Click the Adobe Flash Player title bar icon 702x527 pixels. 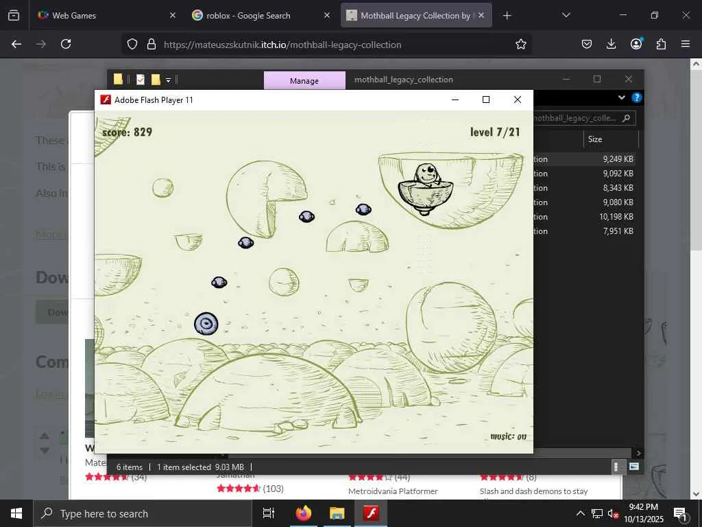106,99
